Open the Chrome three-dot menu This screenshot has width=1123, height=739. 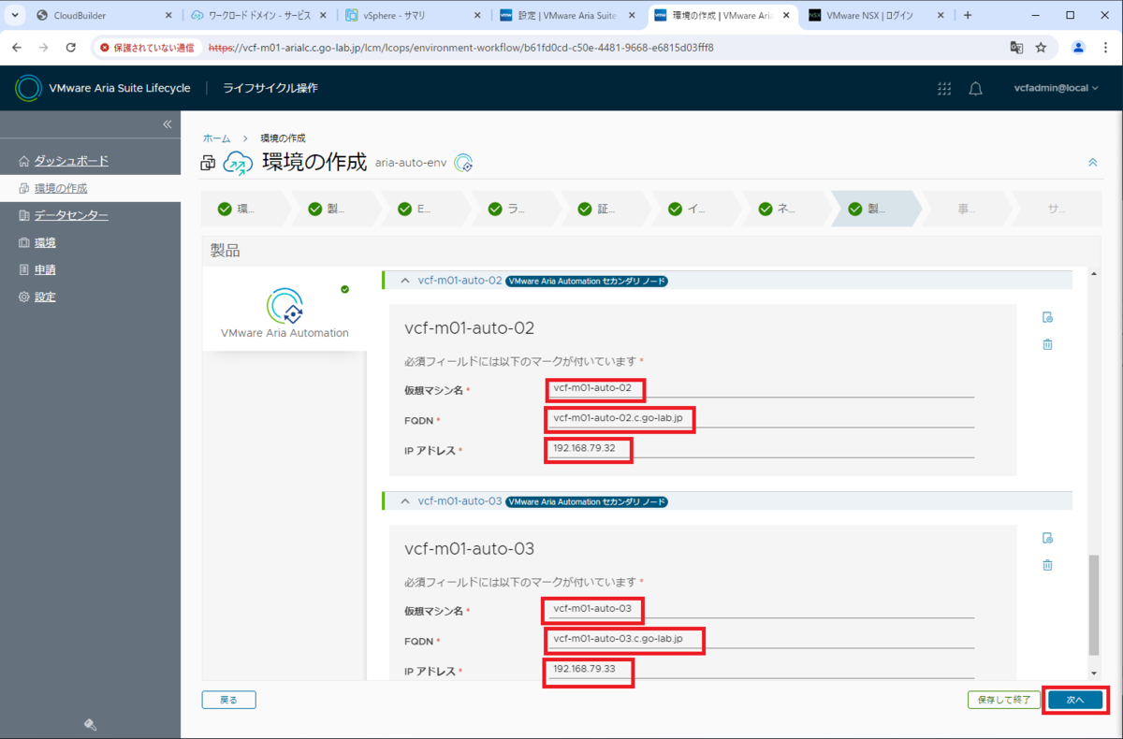point(1104,47)
